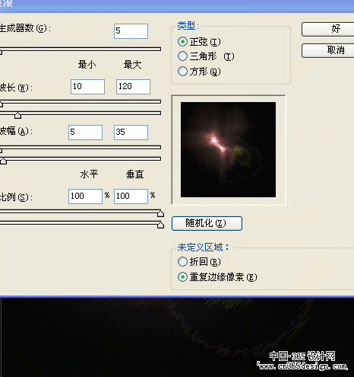
Task: Choose the 三角形 triangle wave type
Action: tap(182, 56)
